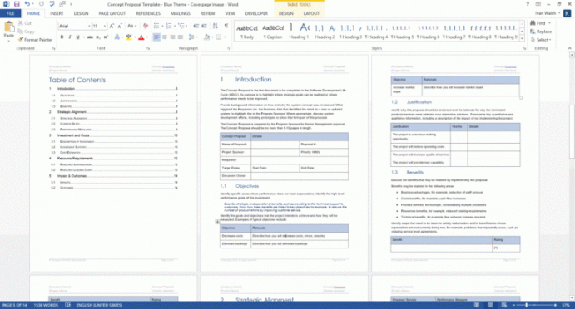Click the Bullets list icon
575x309 pixels.
156,26
